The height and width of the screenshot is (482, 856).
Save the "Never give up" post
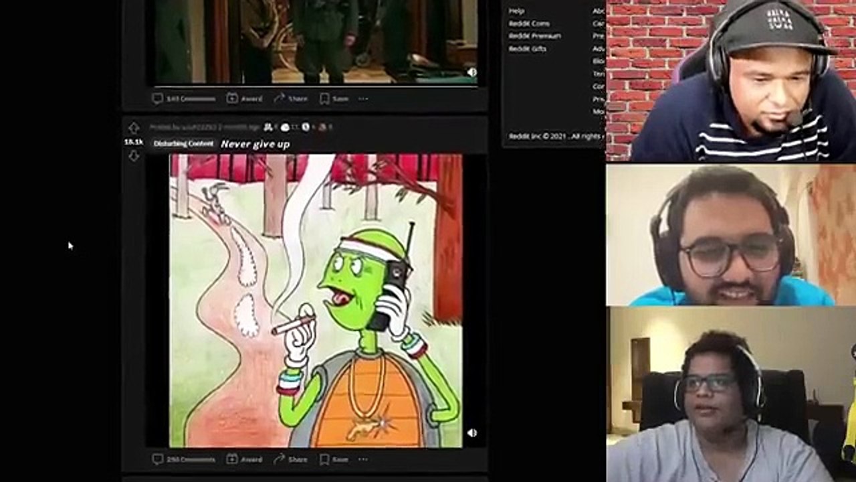[x=334, y=459]
